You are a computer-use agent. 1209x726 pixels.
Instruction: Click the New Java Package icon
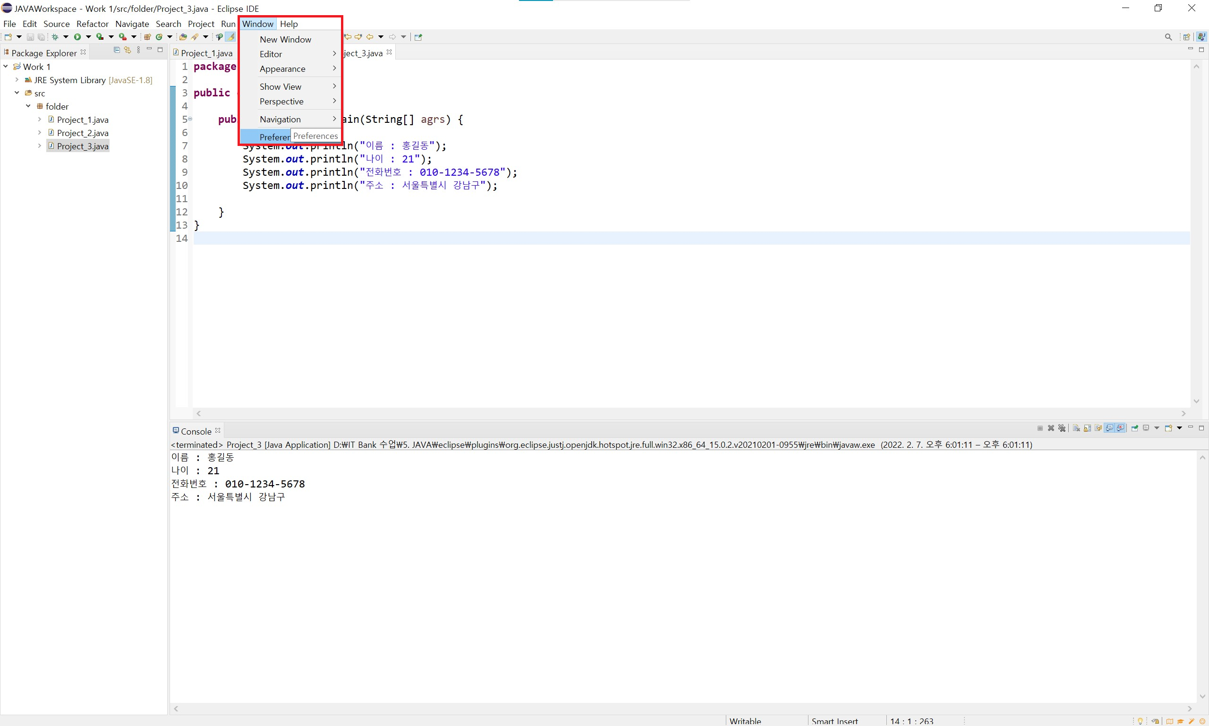click(147, 37)
